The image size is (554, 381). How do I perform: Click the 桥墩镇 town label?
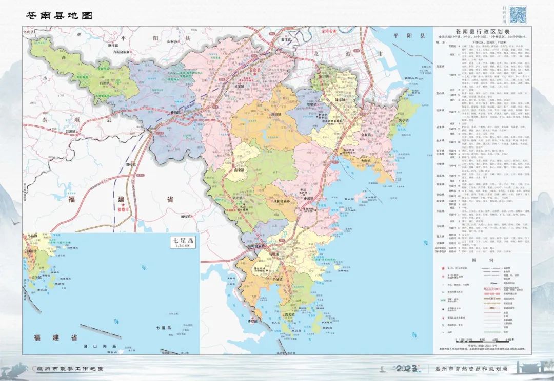[x=175, y=113]
